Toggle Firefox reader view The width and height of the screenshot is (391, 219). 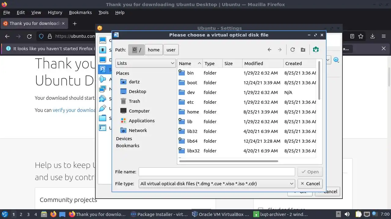[352, 36]
